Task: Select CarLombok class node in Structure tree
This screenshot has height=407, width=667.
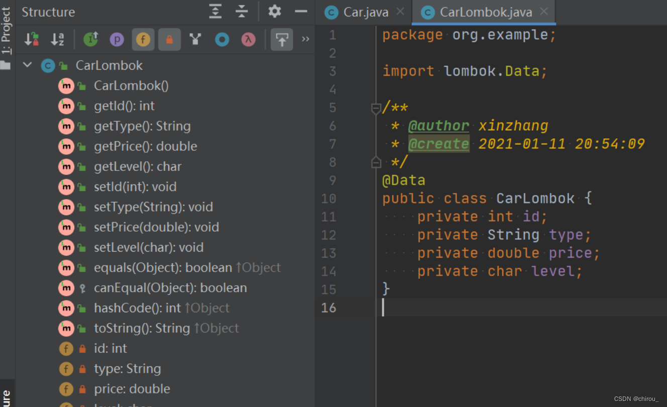Action: [x=109, y=65]
